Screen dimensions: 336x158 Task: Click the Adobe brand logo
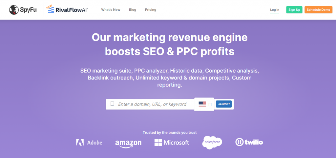click(89, 142)
